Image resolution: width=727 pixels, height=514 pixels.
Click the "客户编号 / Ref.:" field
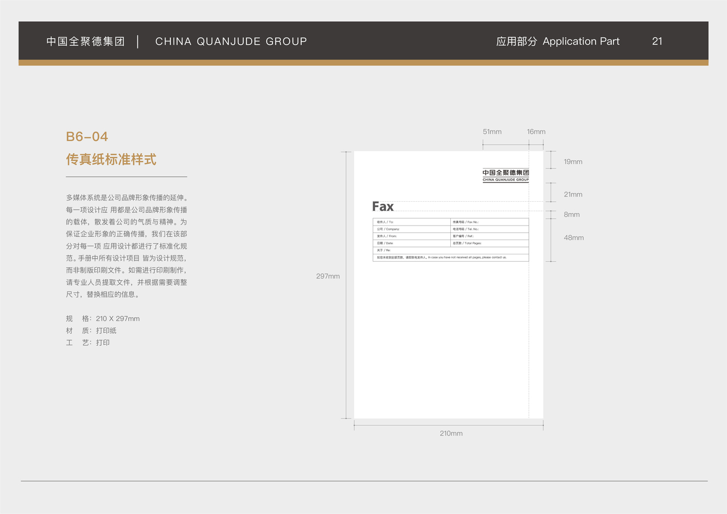tap(490, 236)
